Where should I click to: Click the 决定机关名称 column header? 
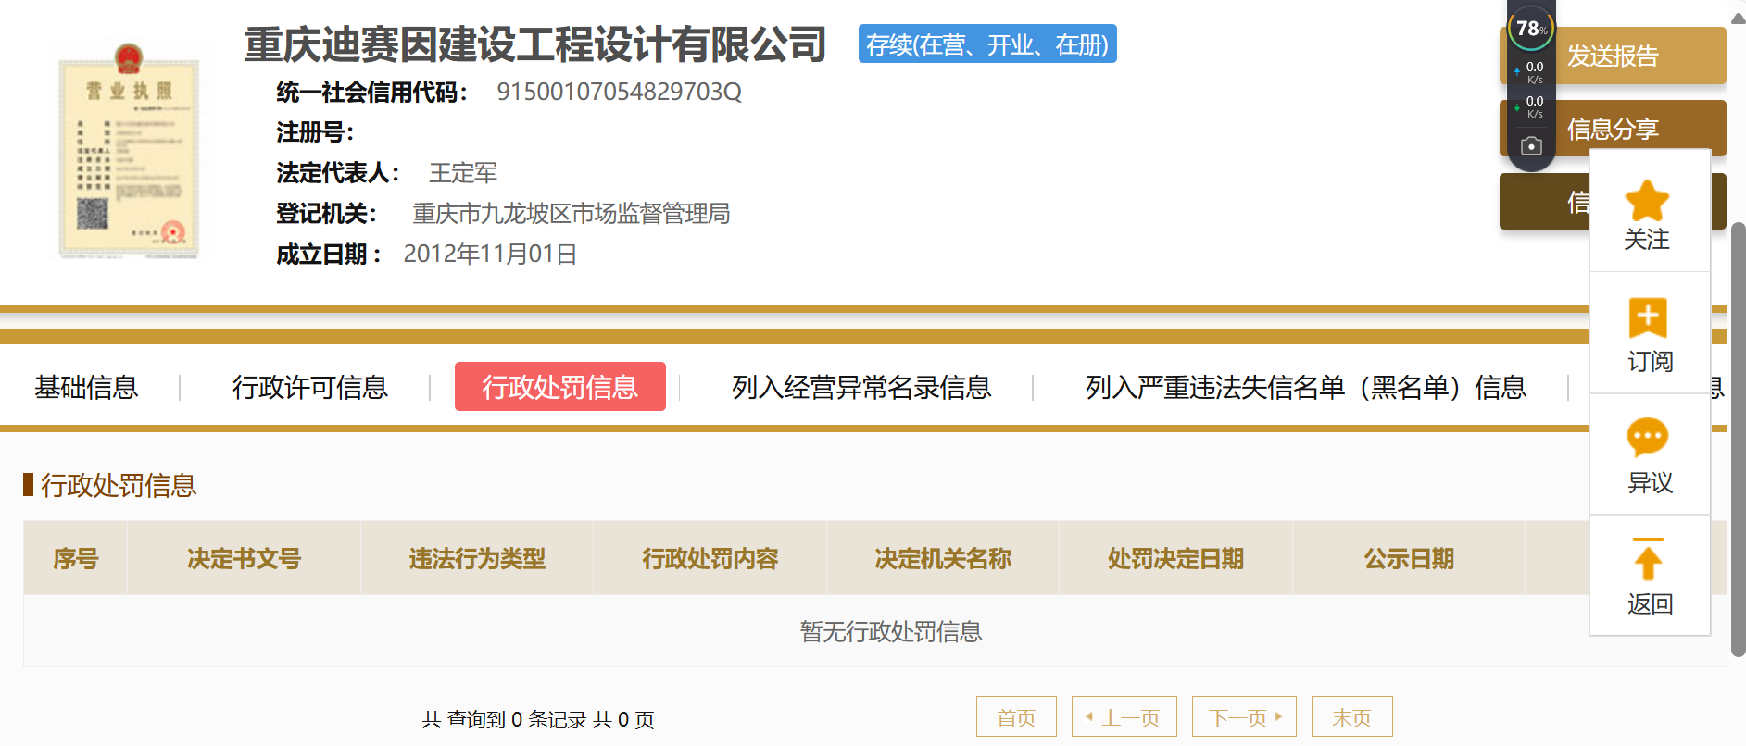pos(943,558)
